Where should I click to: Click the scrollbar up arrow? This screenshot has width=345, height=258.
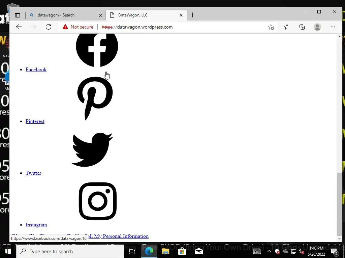tap(340, 37)
